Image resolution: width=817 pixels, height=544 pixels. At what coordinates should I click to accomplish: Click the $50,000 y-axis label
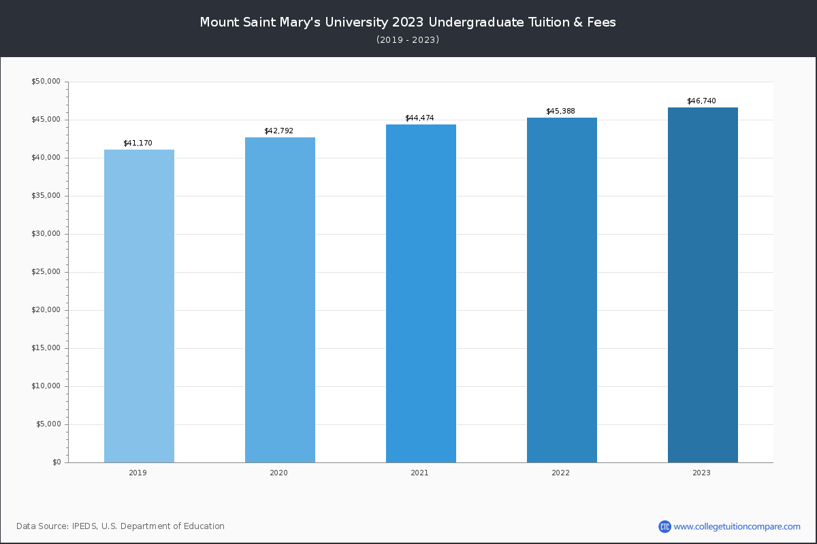tap(46, 82)
